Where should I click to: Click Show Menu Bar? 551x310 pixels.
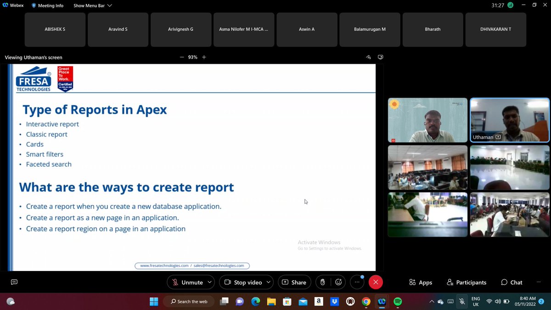click(92, 6)
